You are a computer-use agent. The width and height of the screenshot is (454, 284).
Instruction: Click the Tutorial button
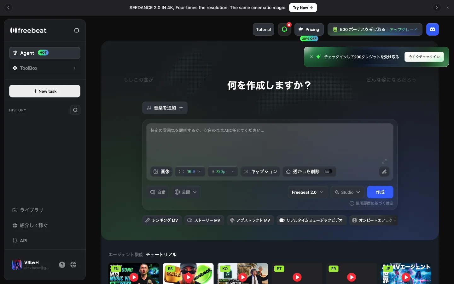(x=264, y=29)
